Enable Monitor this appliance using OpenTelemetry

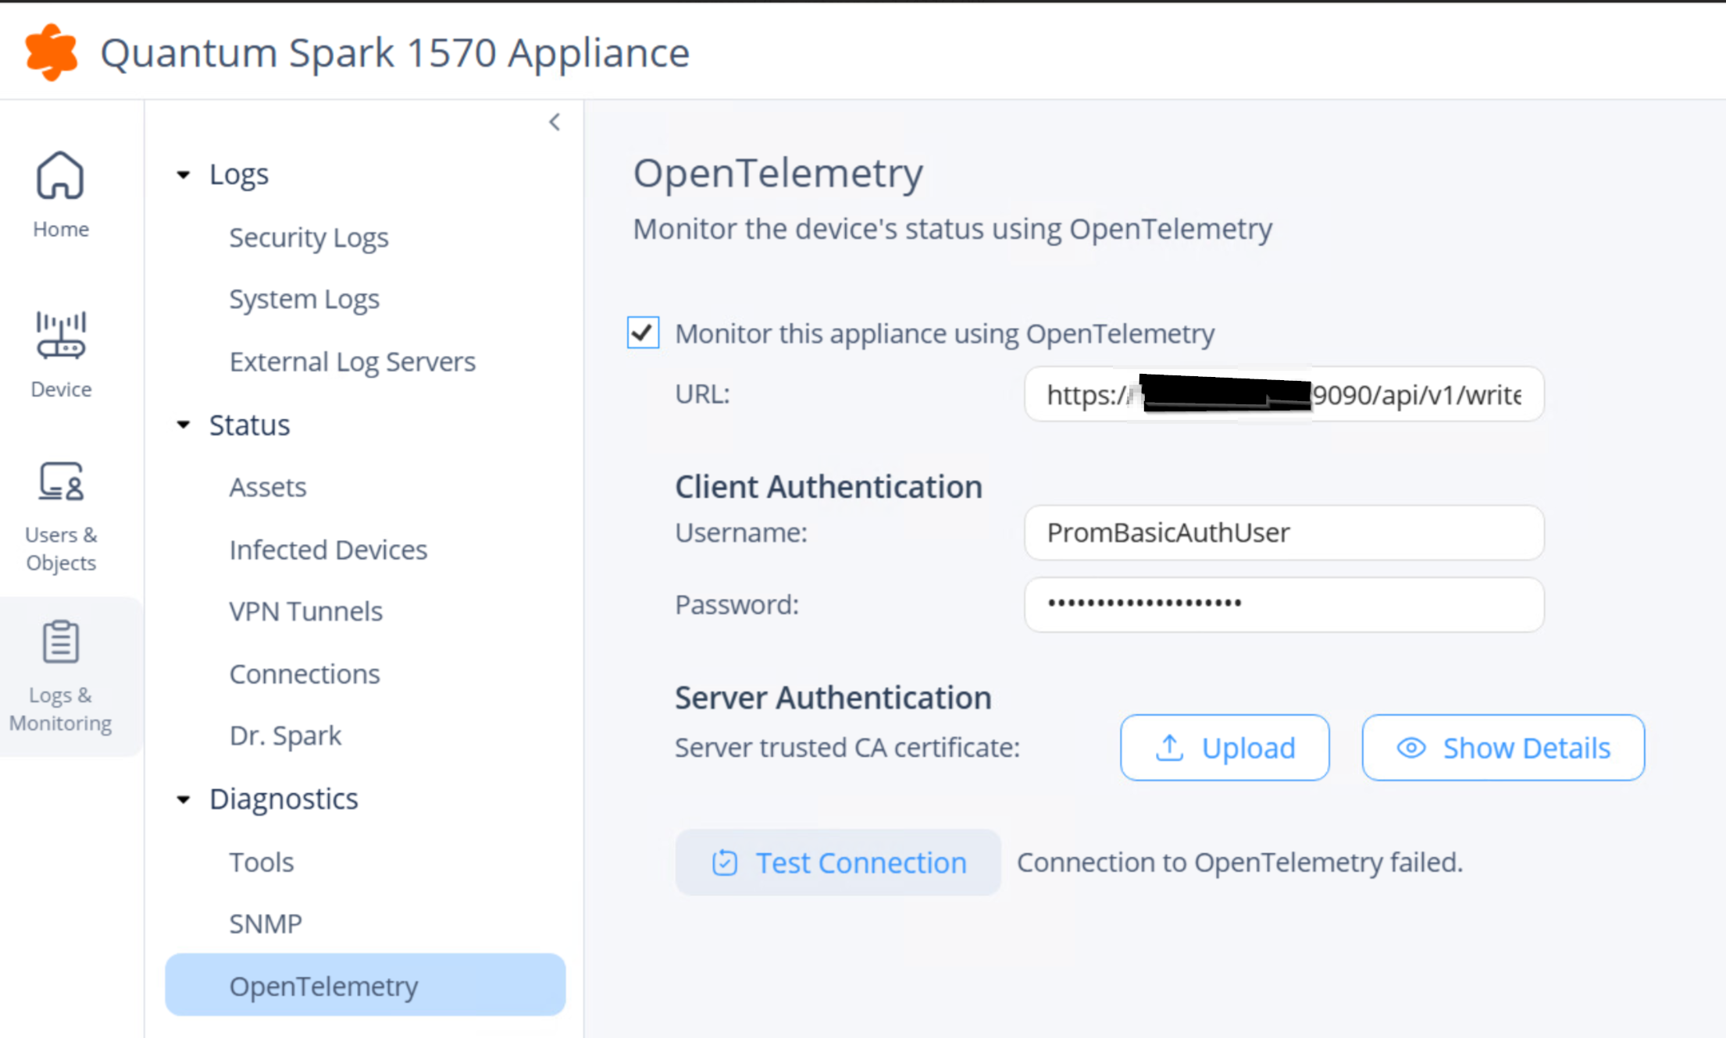coord(642,333)
